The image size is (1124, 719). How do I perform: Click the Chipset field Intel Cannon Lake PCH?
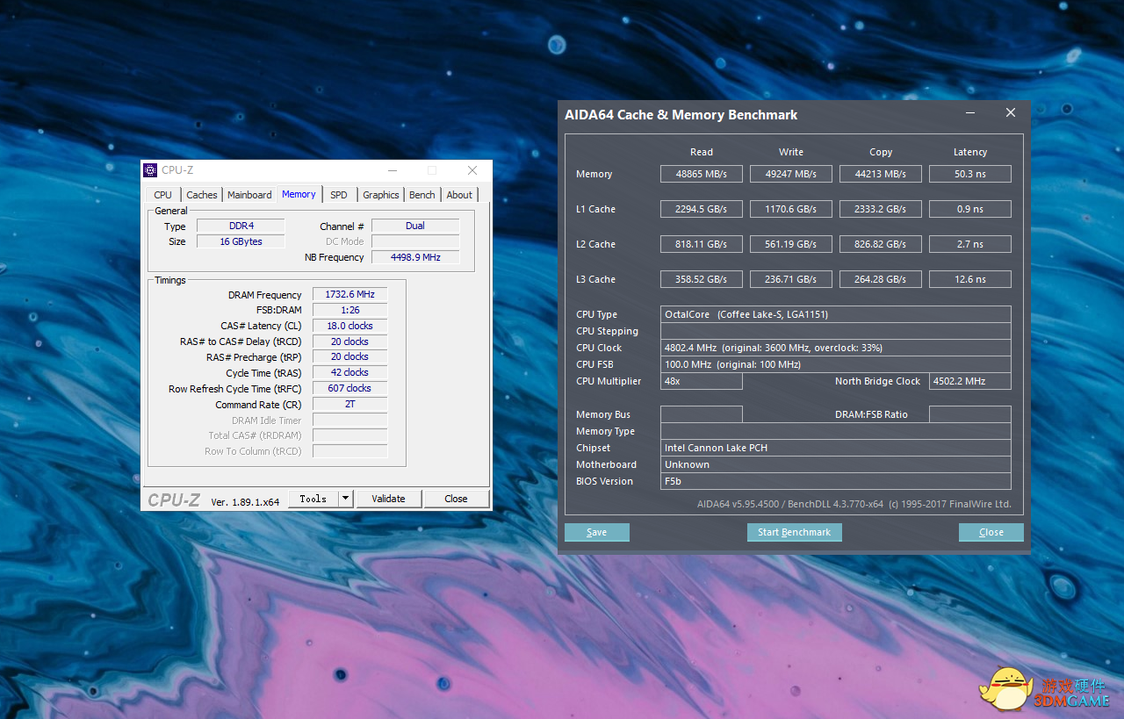point(836,448)
